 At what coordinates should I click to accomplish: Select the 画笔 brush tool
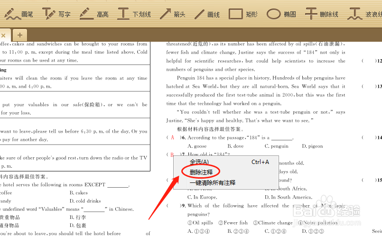[x=19, y=14]
